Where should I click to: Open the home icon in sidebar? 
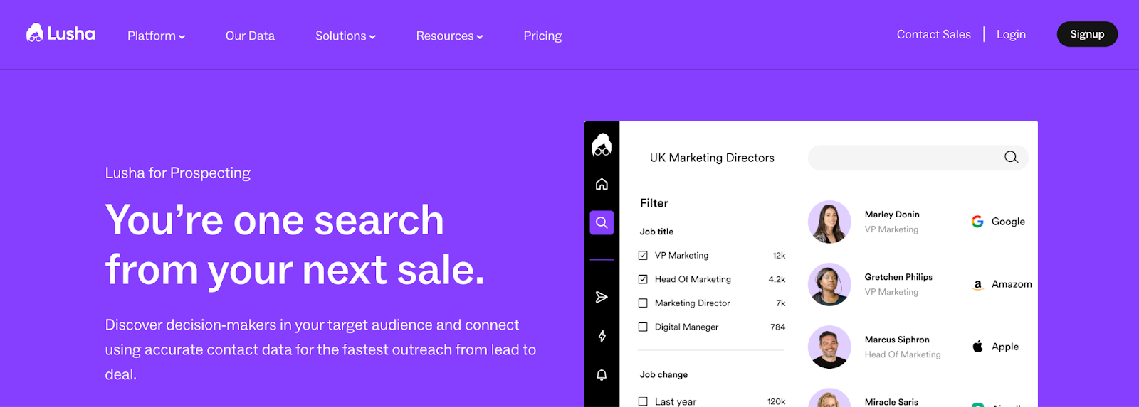point(602,185)
